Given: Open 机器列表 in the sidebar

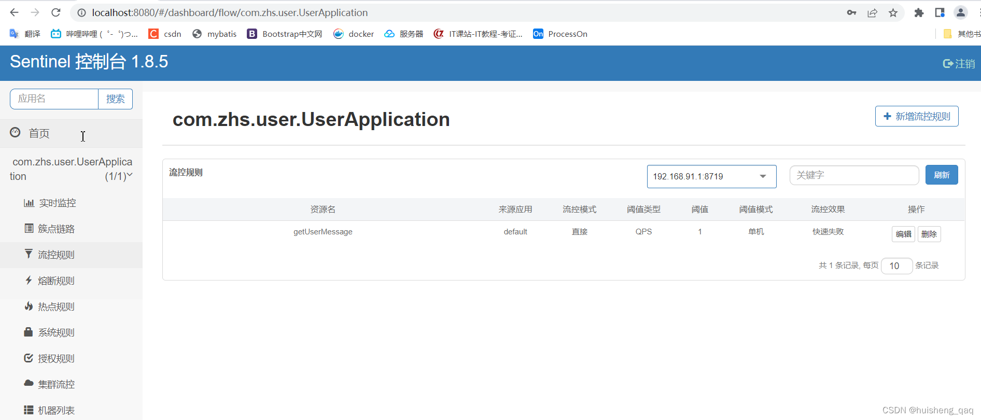Looking at the screenshot, I should [x=49, y=410].
